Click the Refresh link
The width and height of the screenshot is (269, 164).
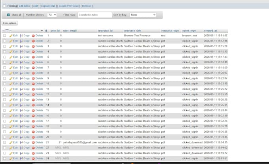(87, 6)
